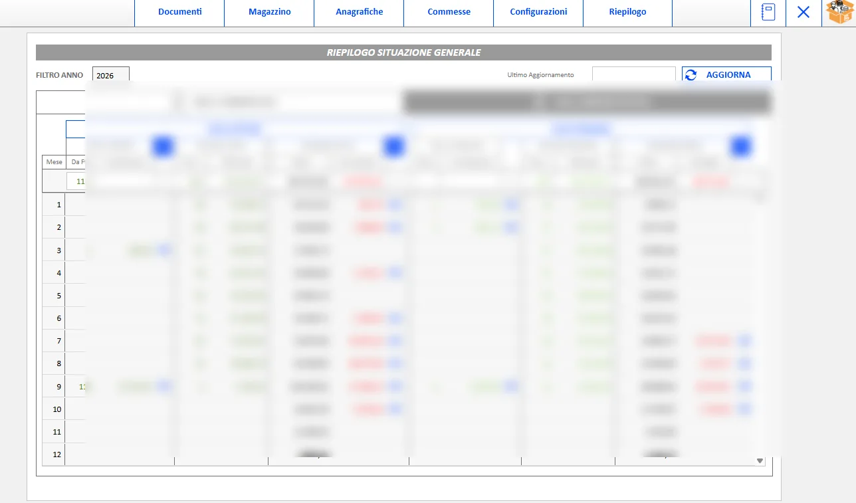Select month row 2
Image resolution: width=856 pixels, height=503 pixels.
(x=54, y=227)
